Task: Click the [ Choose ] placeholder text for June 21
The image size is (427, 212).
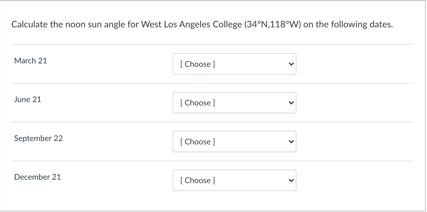Action: (x=197, y=103)
